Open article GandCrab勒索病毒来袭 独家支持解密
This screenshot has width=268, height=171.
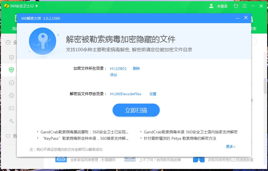[190, 132]
